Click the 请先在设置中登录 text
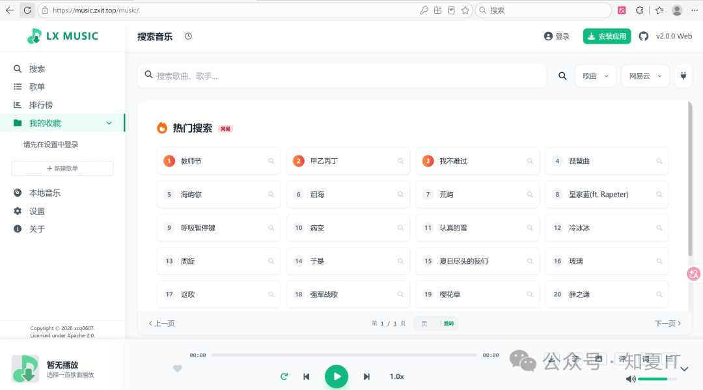Viewport: 703px width, 390px height. pos(51,145)
